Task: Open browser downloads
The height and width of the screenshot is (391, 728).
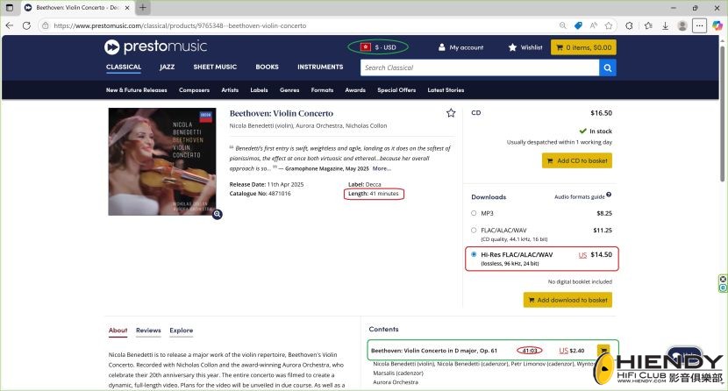Action: tap(666, 25)
